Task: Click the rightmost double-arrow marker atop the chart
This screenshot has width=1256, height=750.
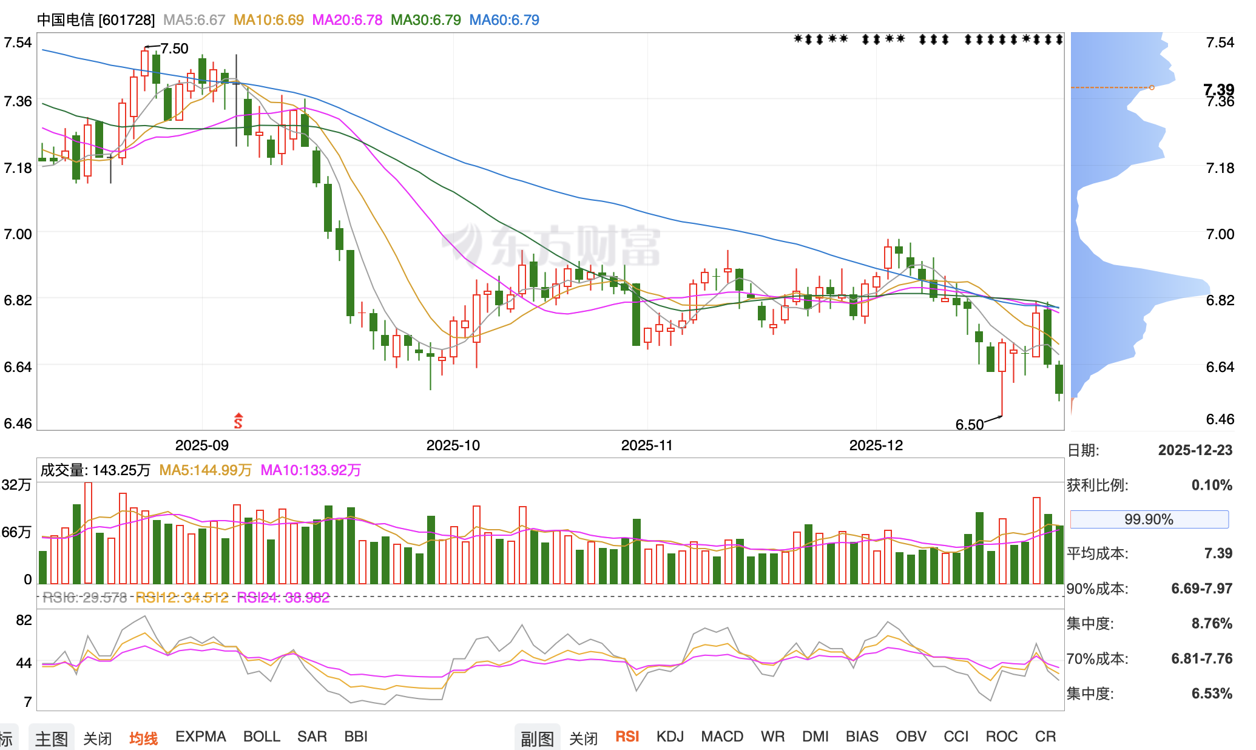Action: 1059,39
